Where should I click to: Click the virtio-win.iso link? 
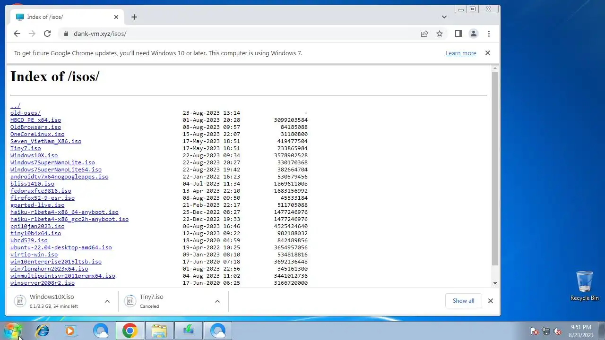(x=34, y=255)
